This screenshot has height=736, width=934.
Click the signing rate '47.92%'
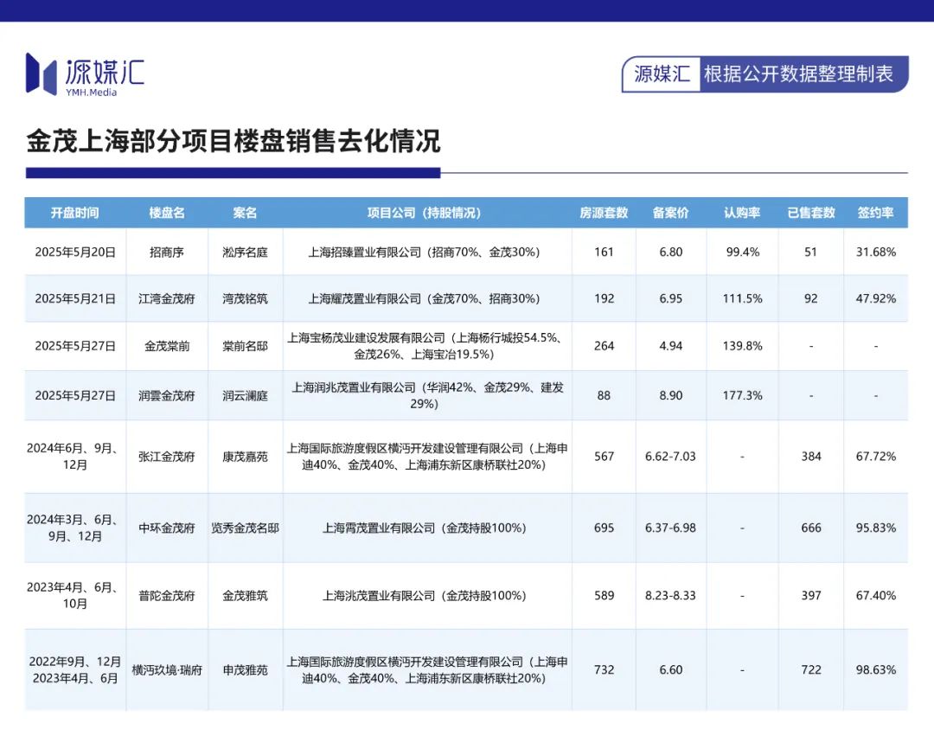[875, 298]
